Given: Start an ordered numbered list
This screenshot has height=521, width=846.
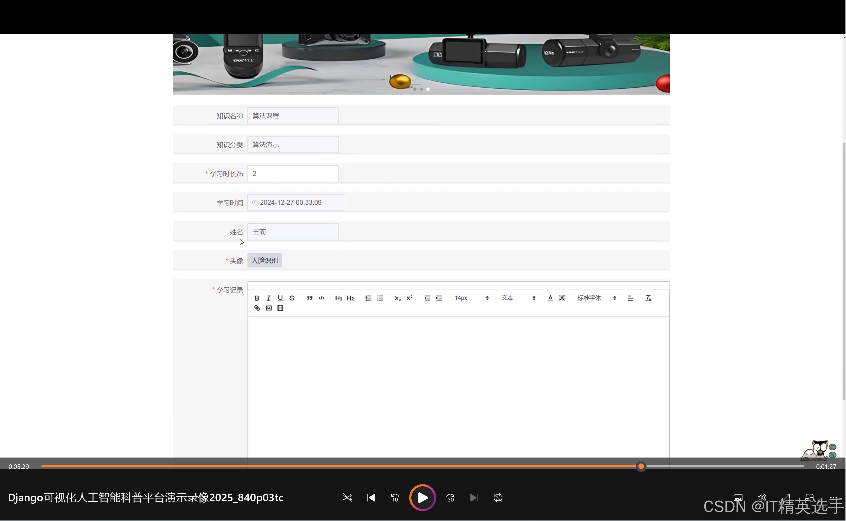Looking at the screenshot, I should [x=368, y=298].
